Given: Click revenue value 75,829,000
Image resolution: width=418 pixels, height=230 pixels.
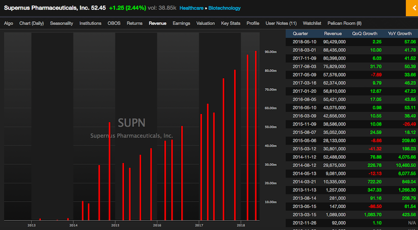Looking at the screenshot, I should 334,67.
